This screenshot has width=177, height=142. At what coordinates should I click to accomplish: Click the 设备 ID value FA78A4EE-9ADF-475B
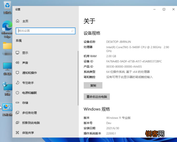click(134, 61)
